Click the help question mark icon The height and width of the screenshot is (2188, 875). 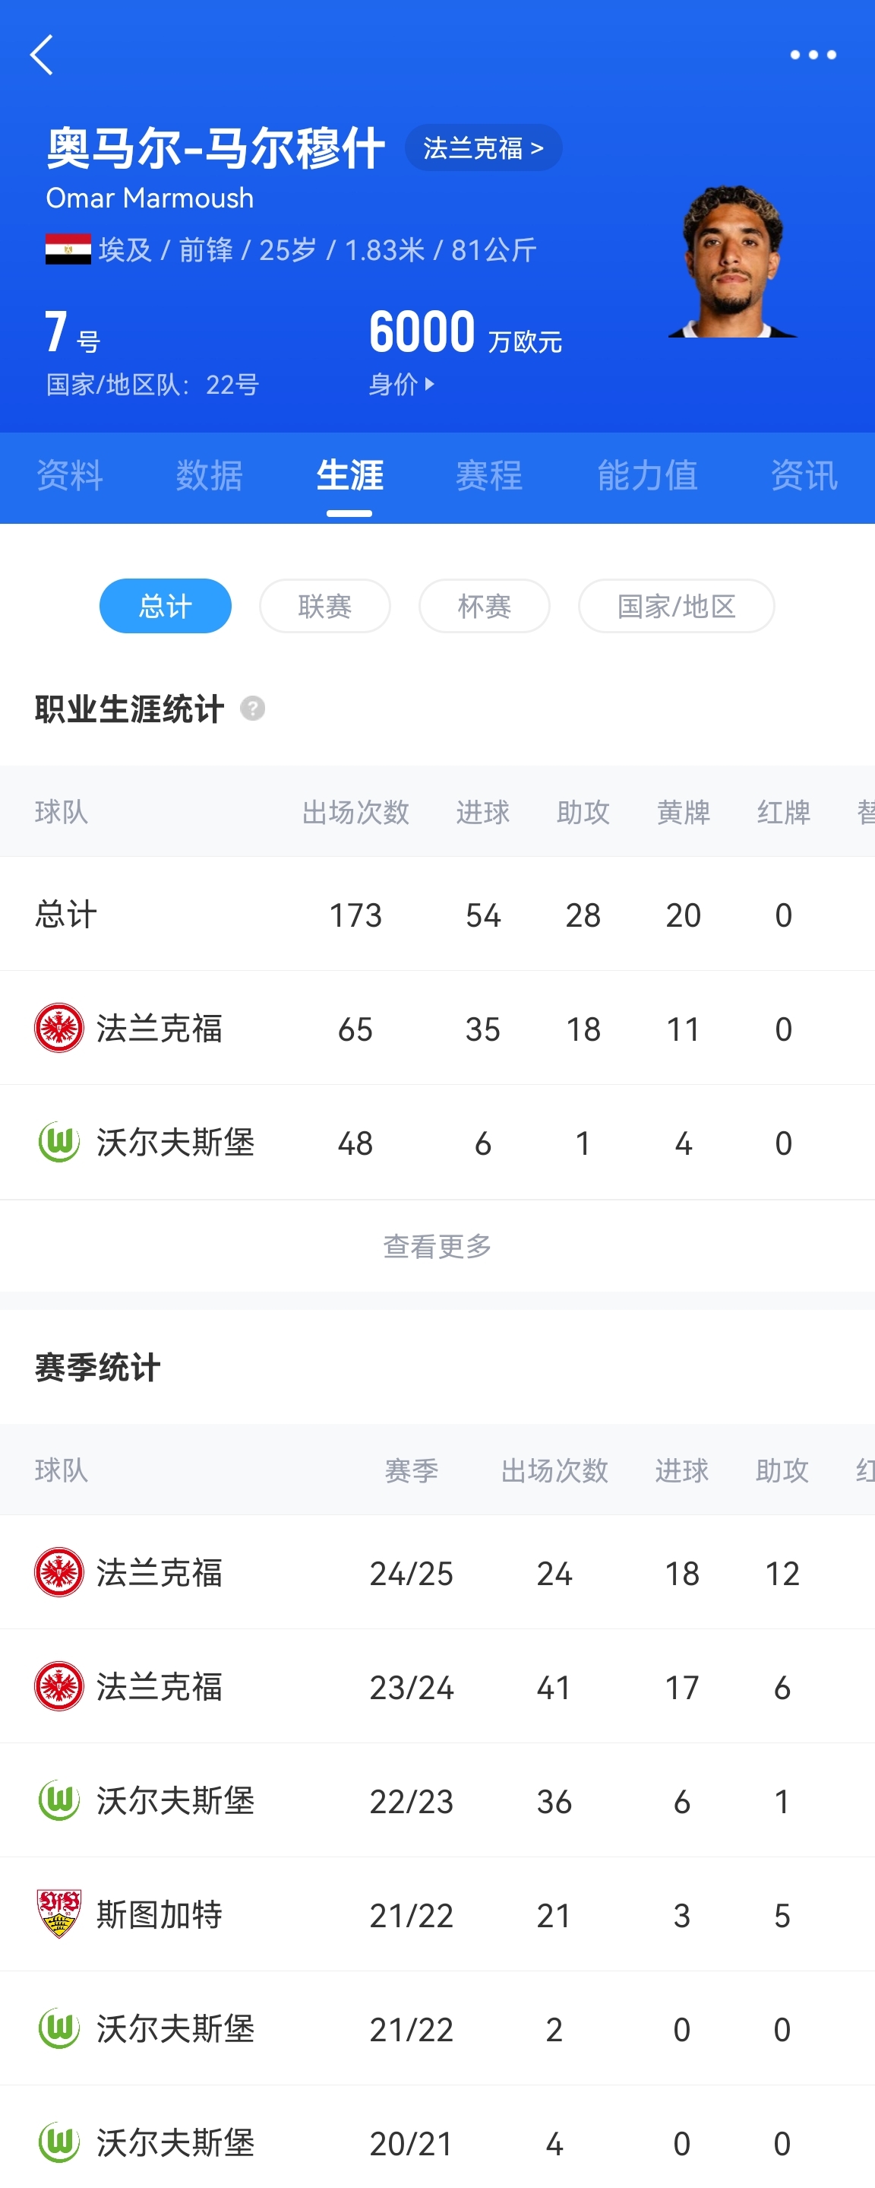pos(252,709)
